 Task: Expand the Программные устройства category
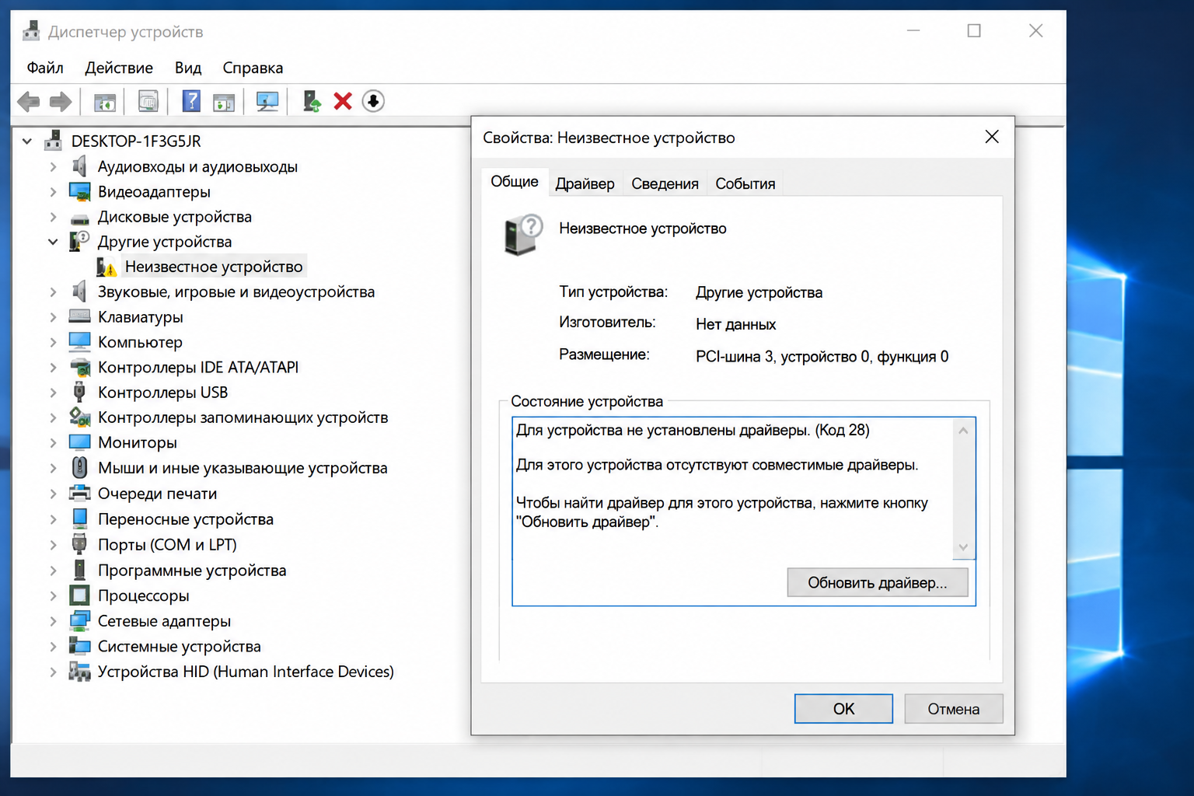tap(53, 571)
